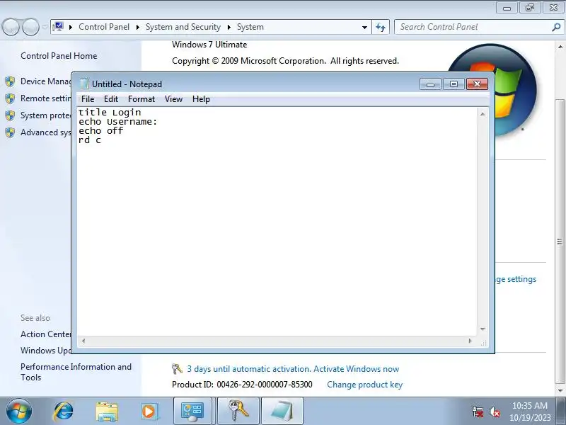566x425 pixels.
Task: Open Windows Media Player from taskbar
Action: point(149,412)
